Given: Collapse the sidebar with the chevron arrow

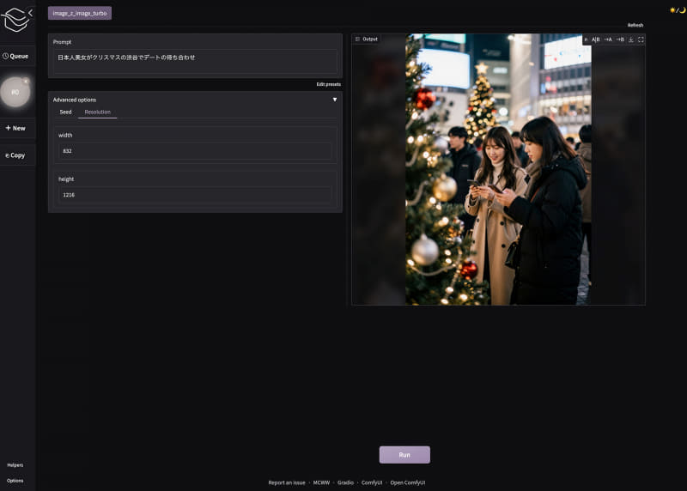Looking at the screenshot, I should [31, 13].
